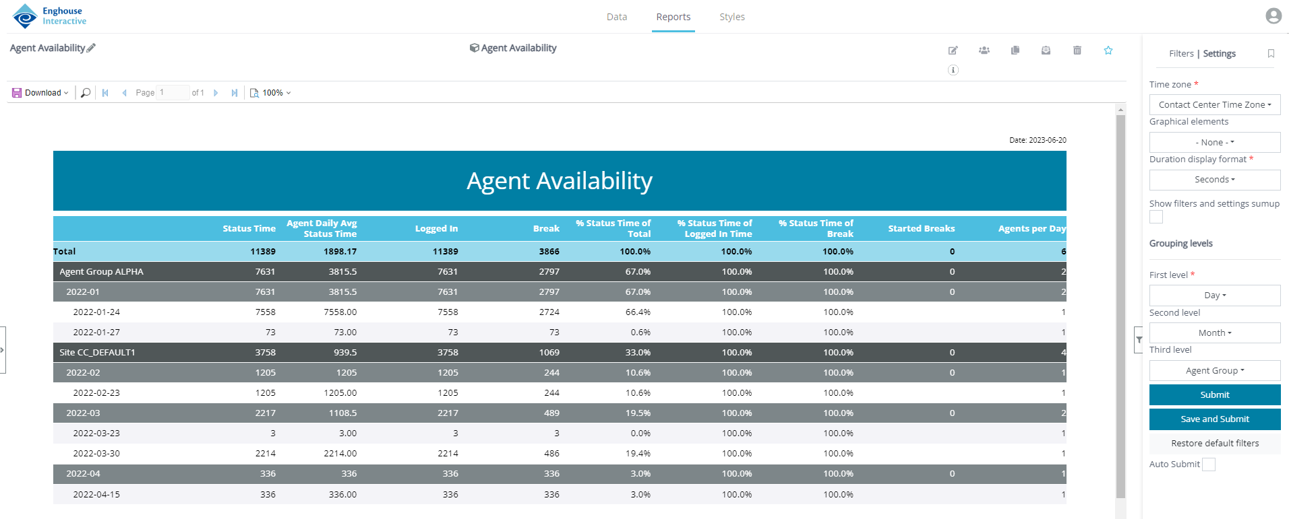1289x519 pixels.
Task: Delete report using the trash icon
Action: (x=1077, y=50)
